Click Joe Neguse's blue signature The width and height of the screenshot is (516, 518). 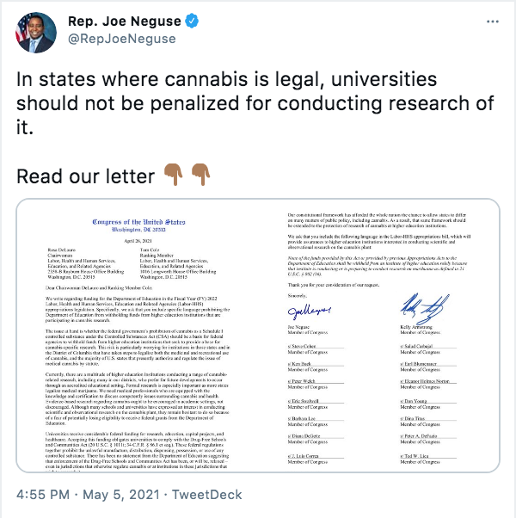coord(310,311)
